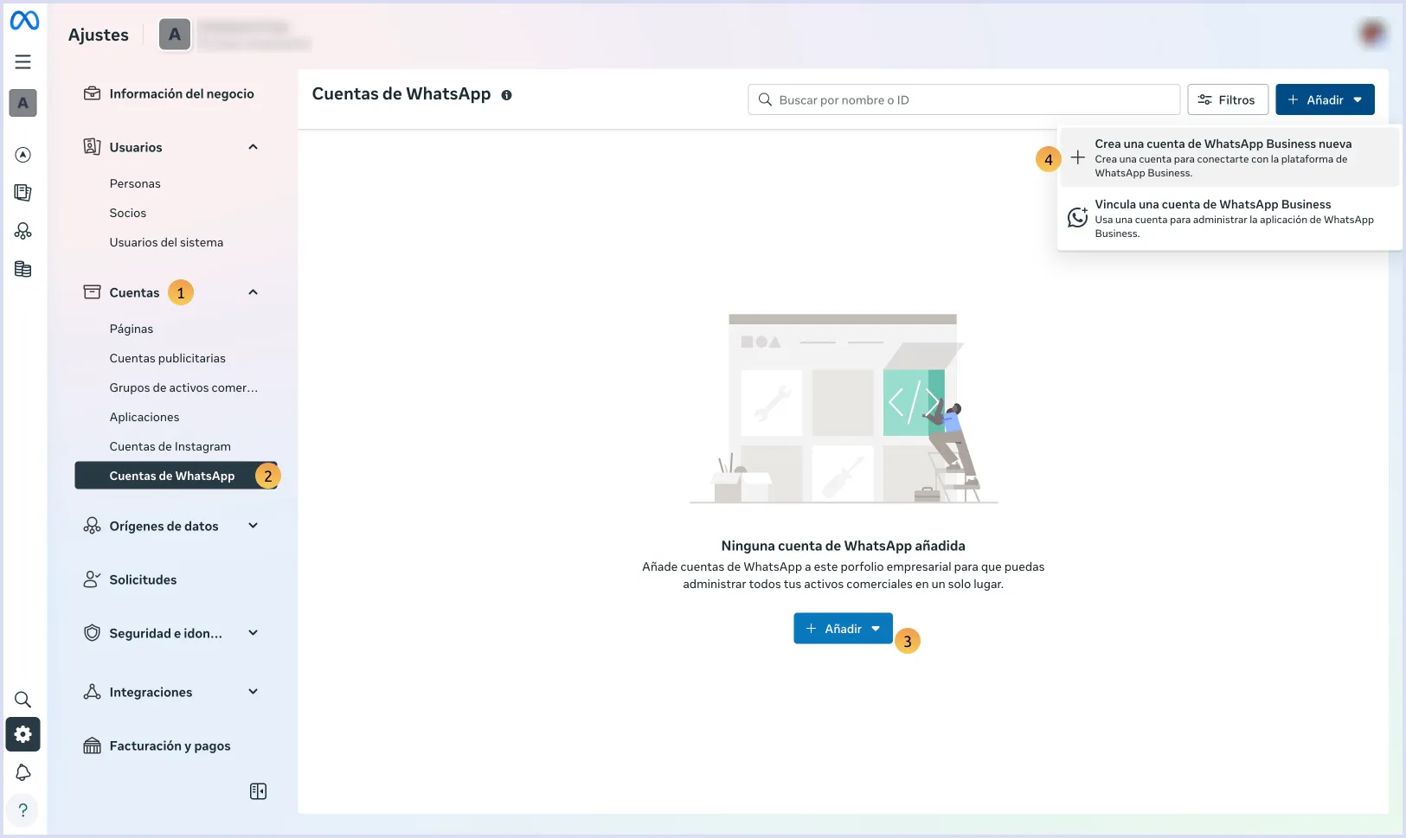
Task: Collapse the sidebar with the panel icon
Action: pos(257,790)
